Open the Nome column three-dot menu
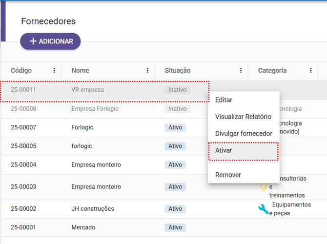This screenshot has height=244, width=327. (x=147, y=71)
